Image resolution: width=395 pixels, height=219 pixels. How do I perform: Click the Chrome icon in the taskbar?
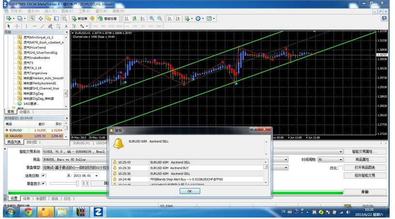click(27, 212)
